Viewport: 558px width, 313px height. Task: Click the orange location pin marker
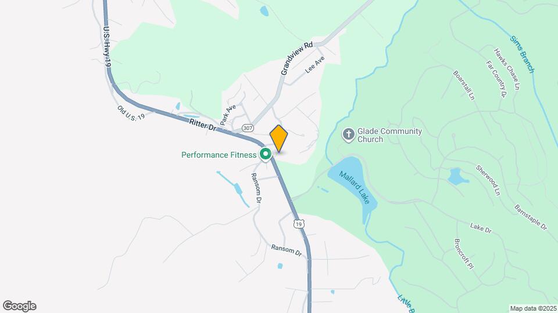278,139
